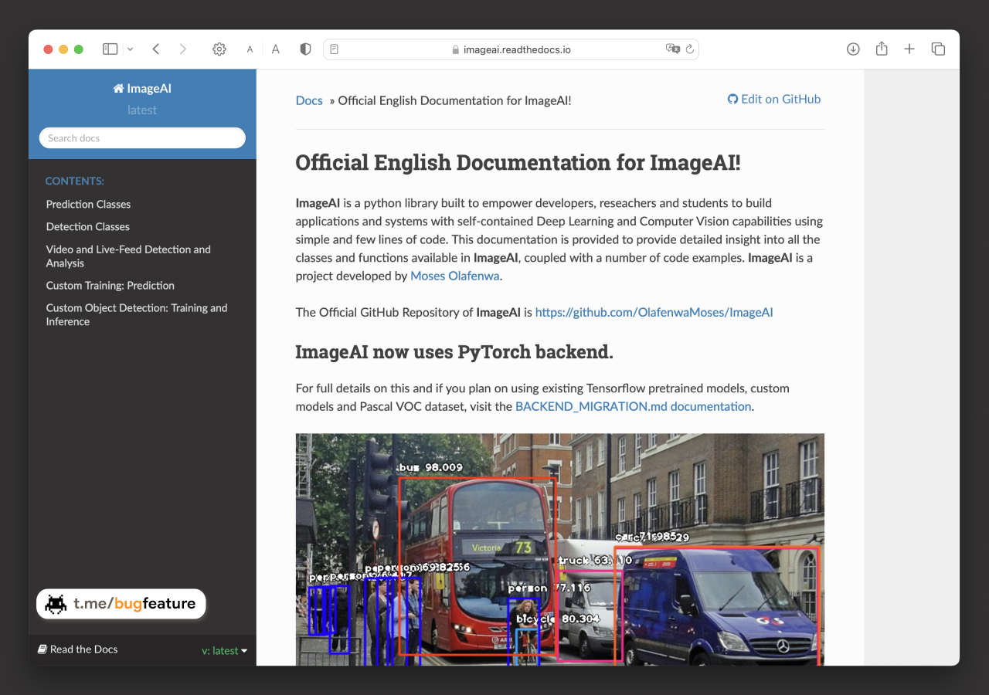Open BACKEND_MIGRATION.md documentation link
This screenshot has height=695, width=989.
point(633,406)
